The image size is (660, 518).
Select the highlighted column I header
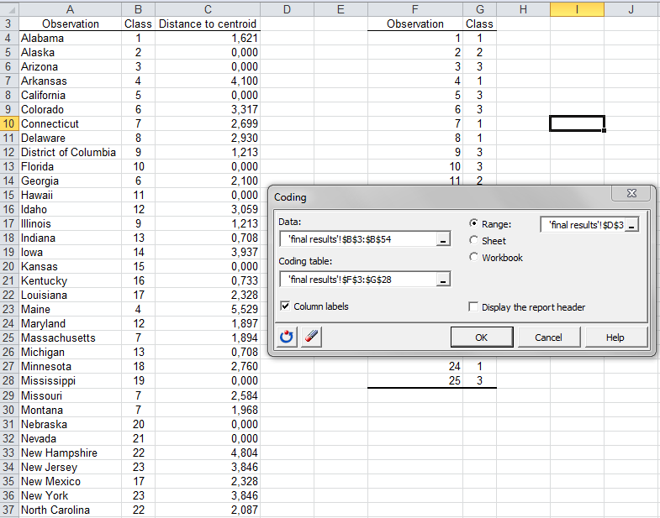(577, 9)
